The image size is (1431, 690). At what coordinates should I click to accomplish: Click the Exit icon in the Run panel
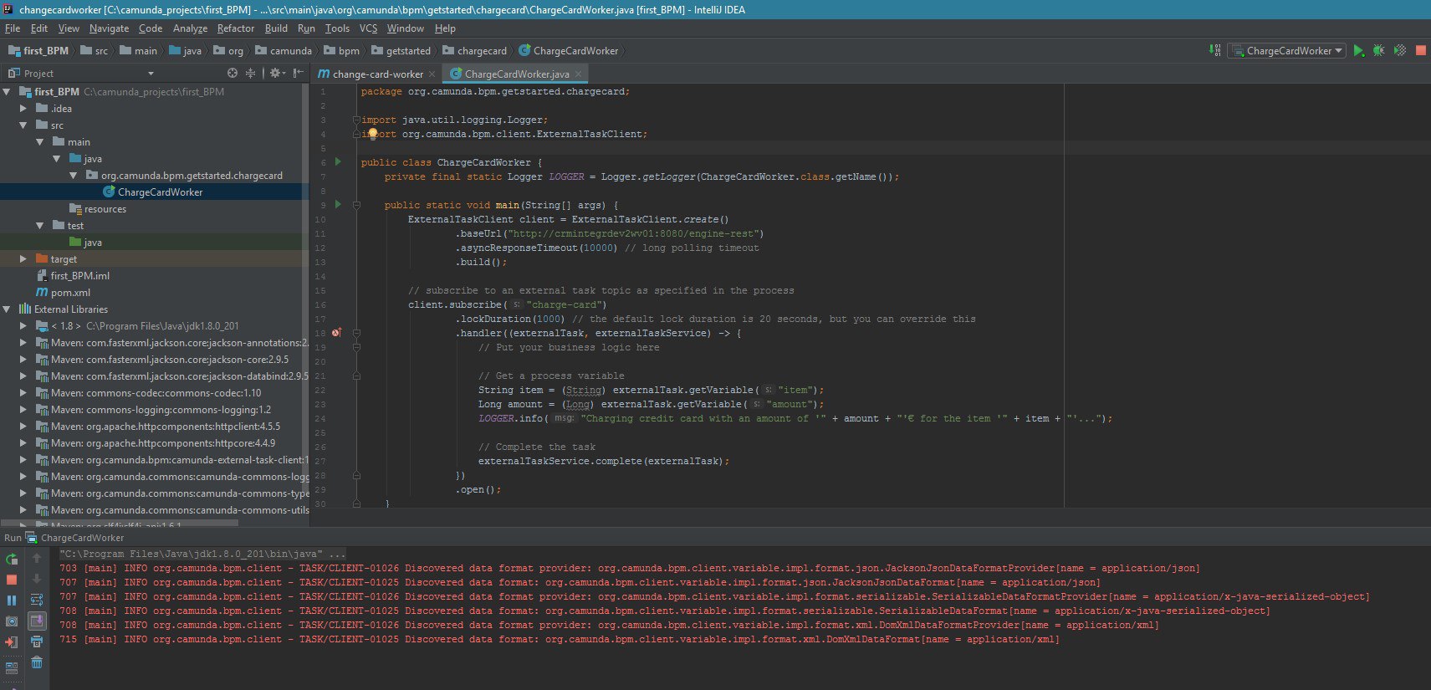click(x=12, y=642)
